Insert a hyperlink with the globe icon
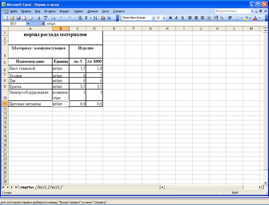The image size is (269, 205). [x=80, y=18]
